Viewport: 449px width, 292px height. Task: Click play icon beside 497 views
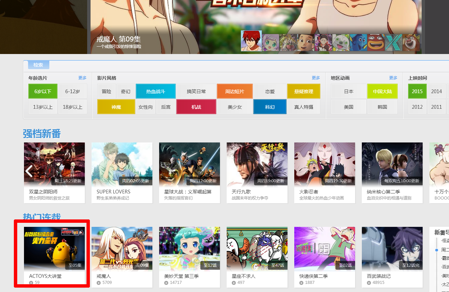pyautogui.click(x=234, y=283)
